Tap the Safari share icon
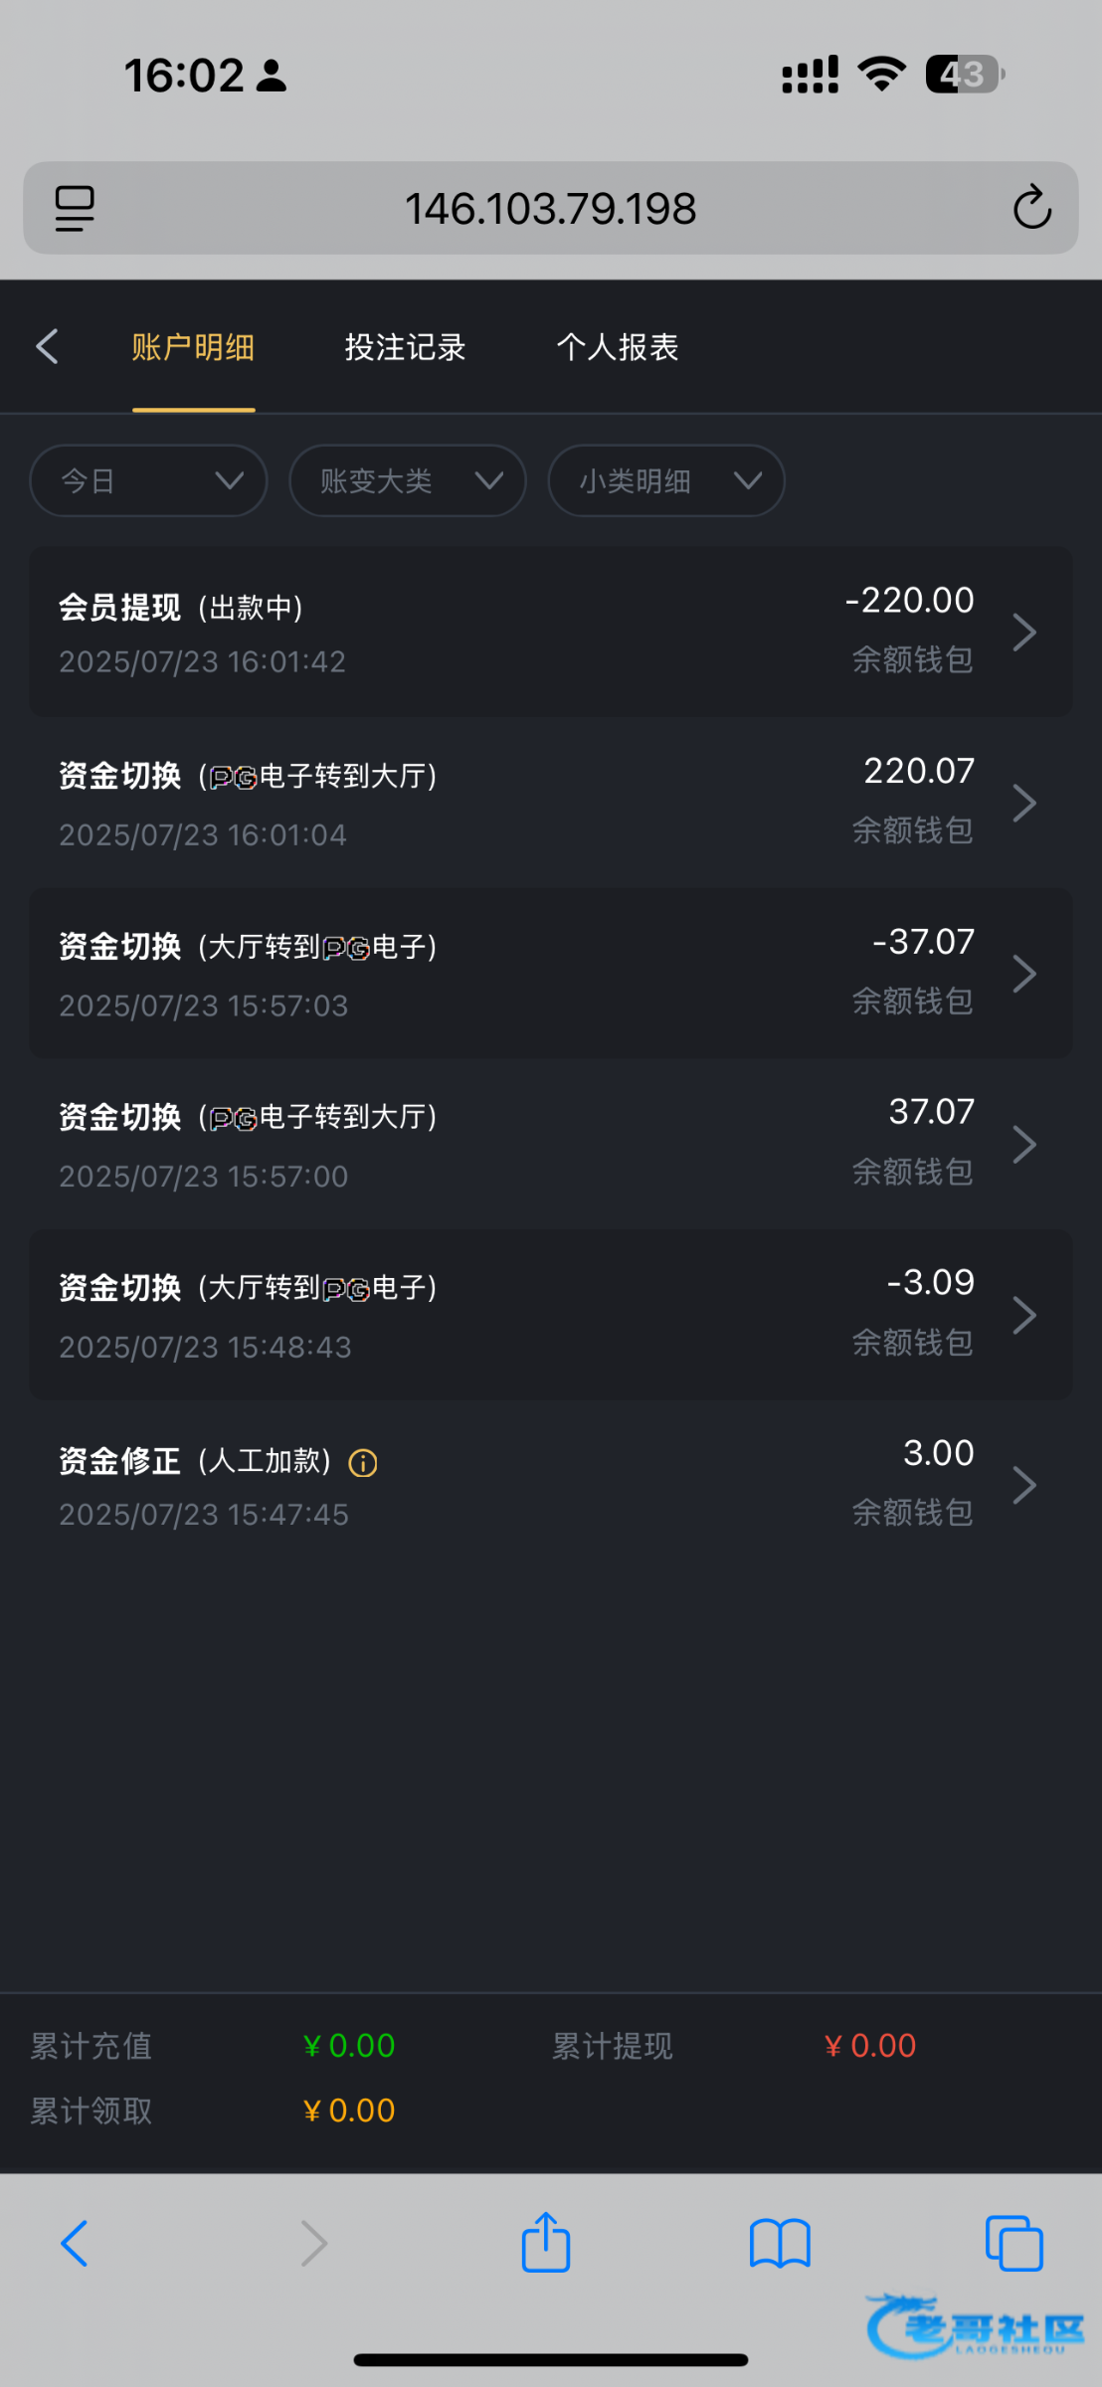This screenshot has height=2387, width=1102. (x=546, y=2243)
